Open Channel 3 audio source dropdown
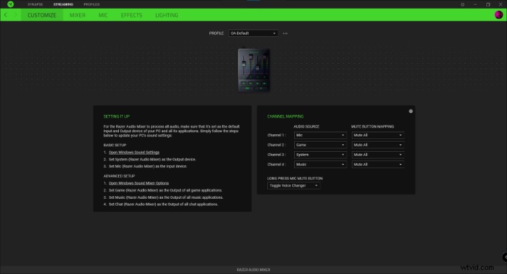The height and width of the screenshot is (274, 507). point(320,154)
